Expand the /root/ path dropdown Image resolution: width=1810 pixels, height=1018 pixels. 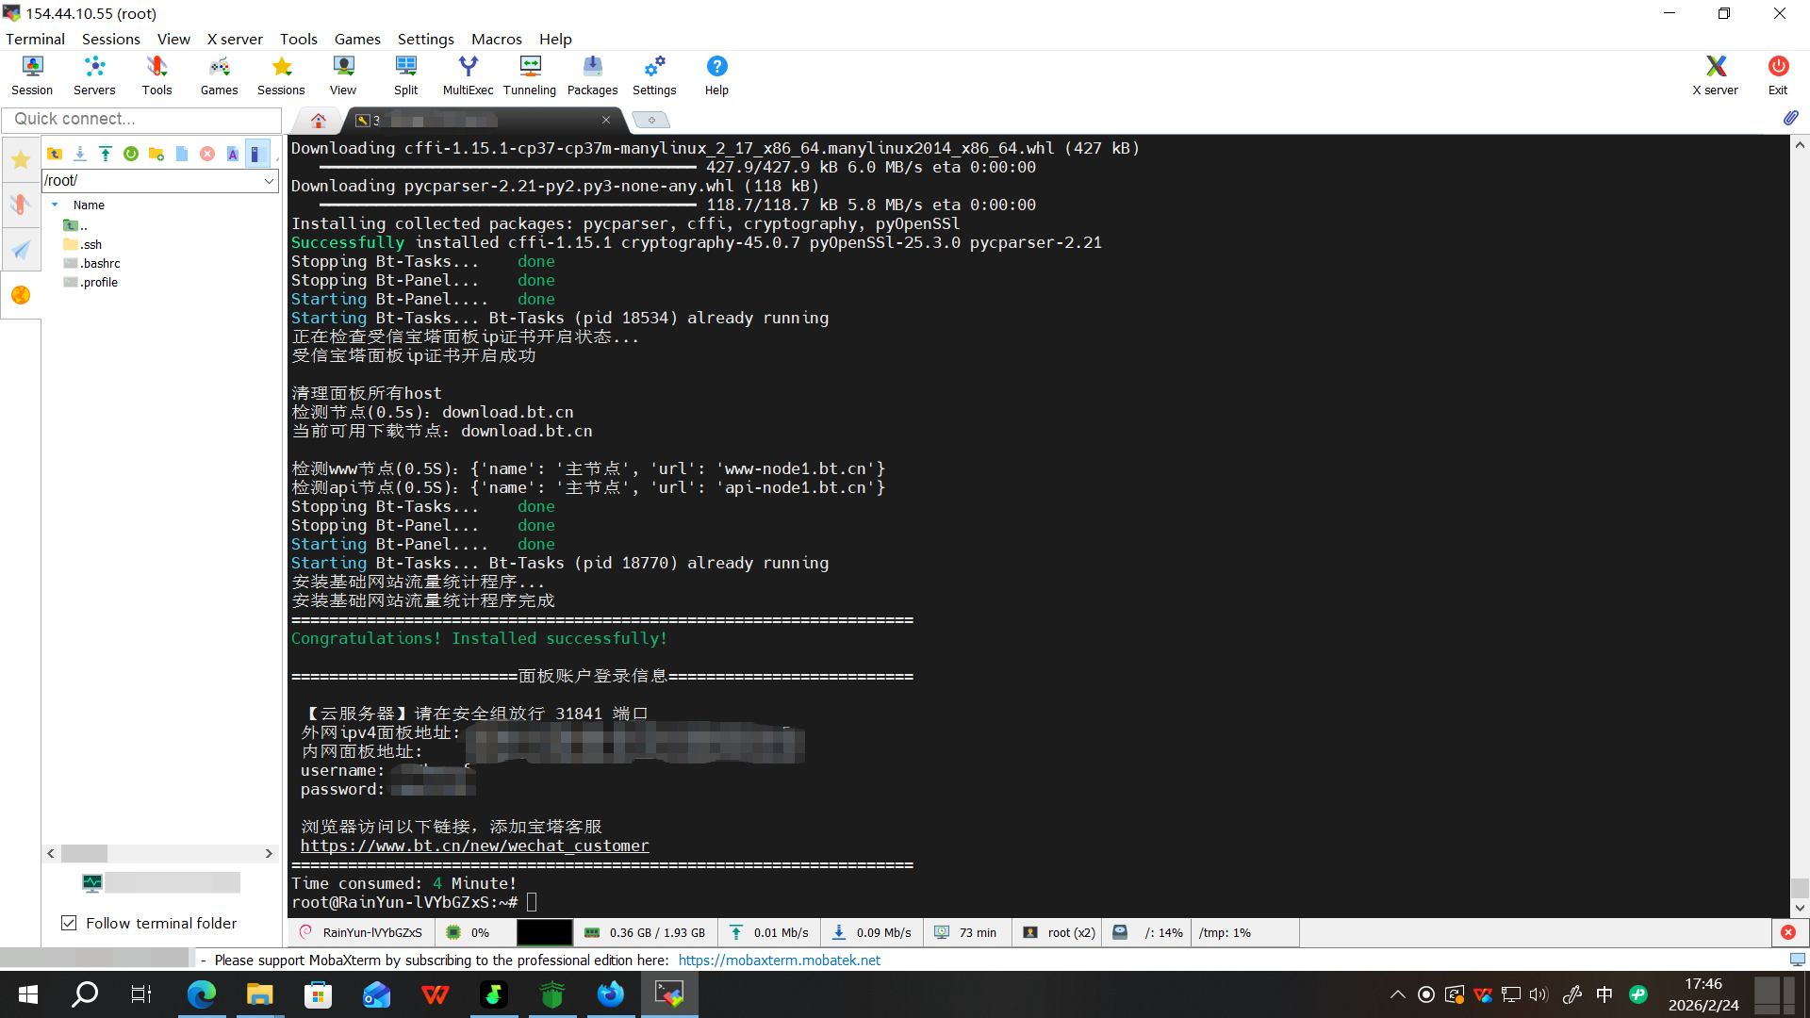click(269, 181)
